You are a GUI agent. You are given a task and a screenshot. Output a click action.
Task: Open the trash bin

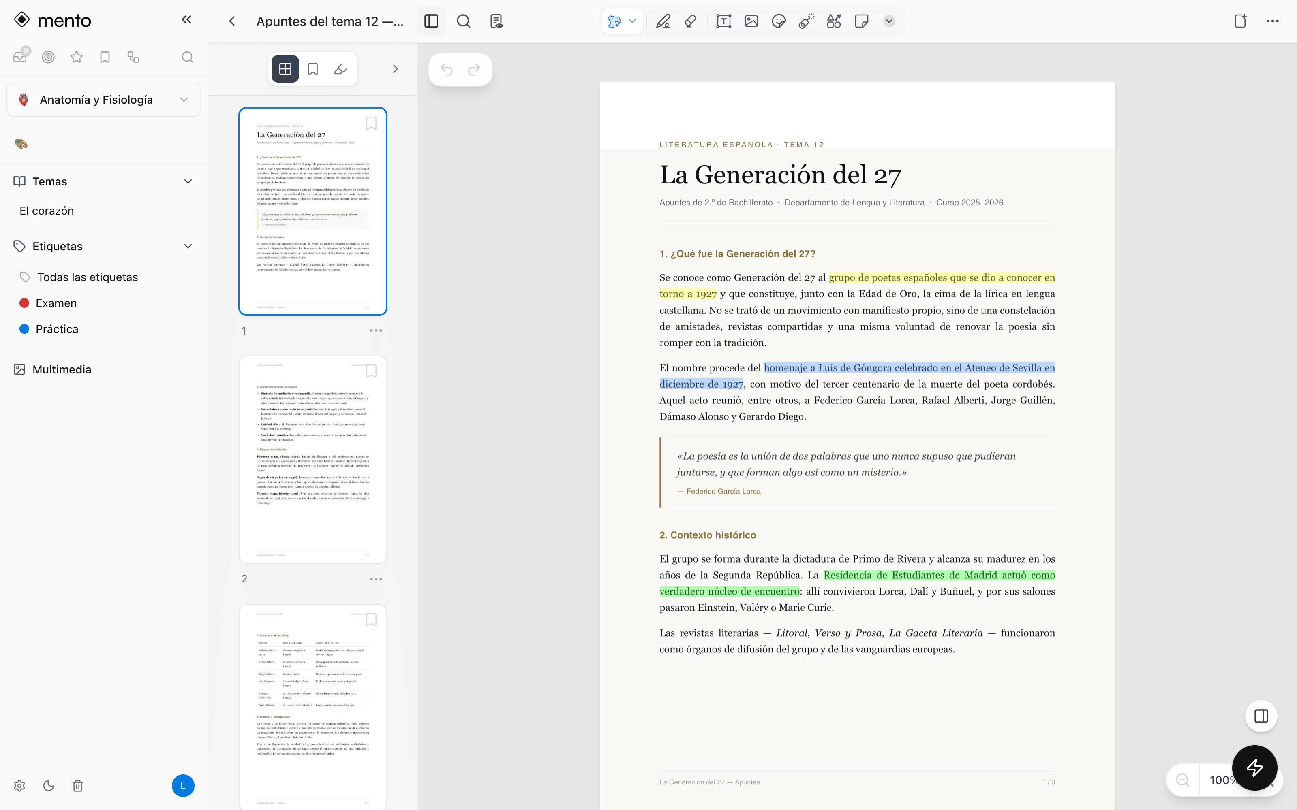tap(78, 786)
